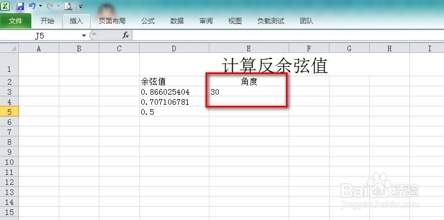Open the 公式 ribbon tab
The height and width of the screenshot is (220, 444).
[148, 21]
